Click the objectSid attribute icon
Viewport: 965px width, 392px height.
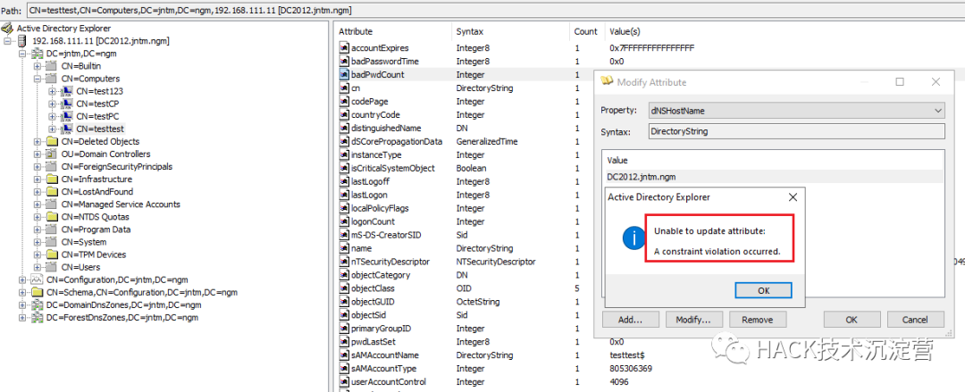point(345,315)
